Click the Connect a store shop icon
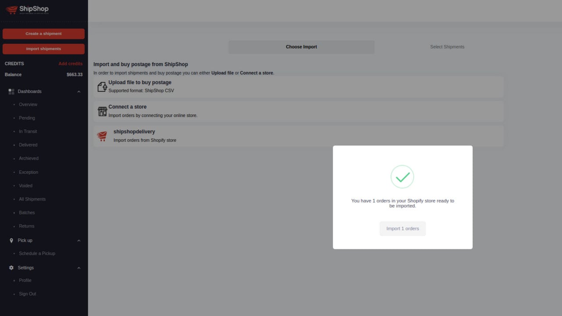The image size is (562, 316). pyautogui.click(x=102, y=111)
